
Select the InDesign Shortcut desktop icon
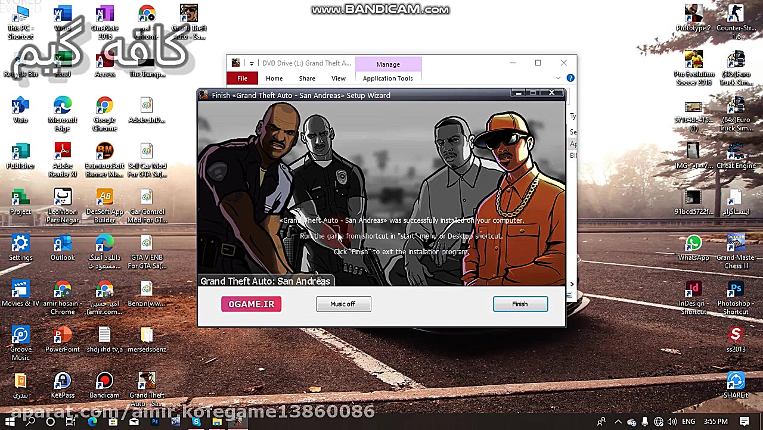(693, 298)
